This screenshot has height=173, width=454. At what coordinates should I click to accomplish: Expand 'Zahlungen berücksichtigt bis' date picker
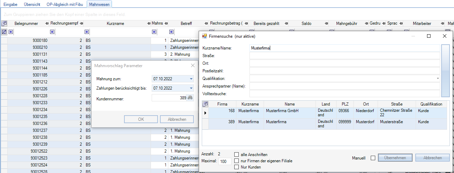191,88
